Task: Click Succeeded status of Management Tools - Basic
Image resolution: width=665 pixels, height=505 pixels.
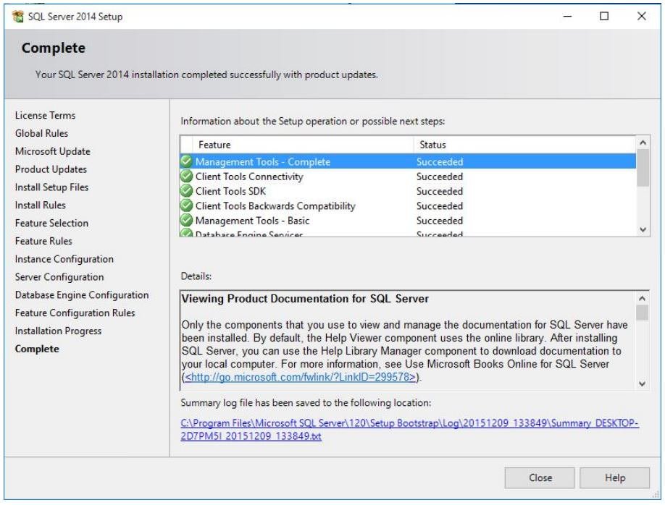Action: [x=440, y=221]
